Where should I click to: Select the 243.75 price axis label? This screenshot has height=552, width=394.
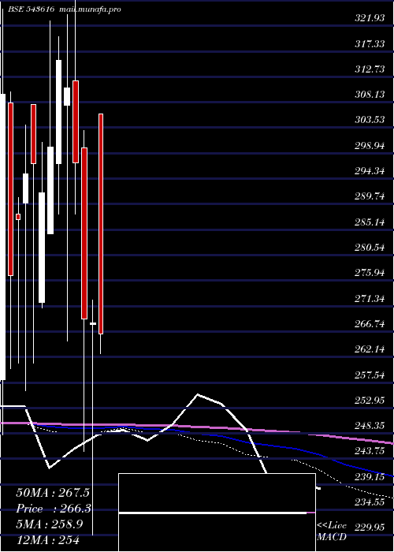point(370,451)
